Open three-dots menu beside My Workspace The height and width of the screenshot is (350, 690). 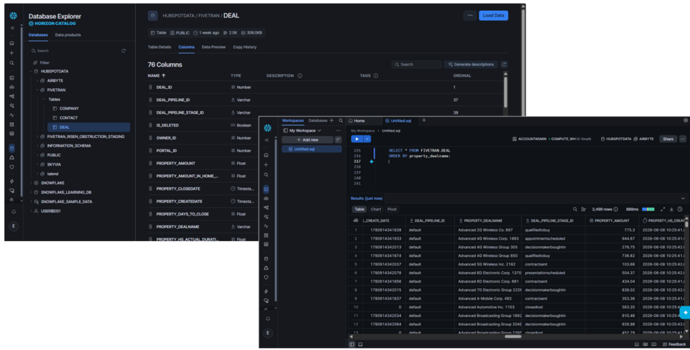point(338,131)
